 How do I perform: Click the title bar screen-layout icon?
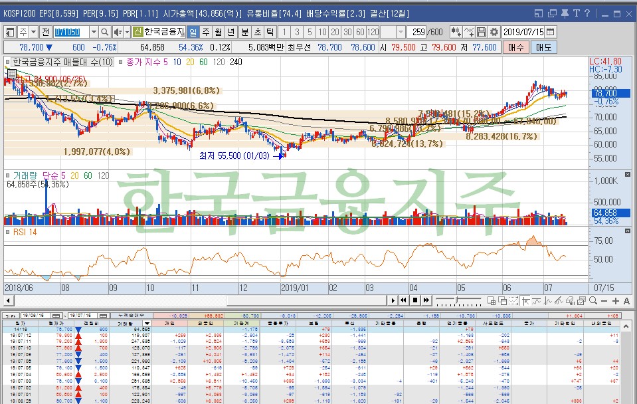coord(539,13)
